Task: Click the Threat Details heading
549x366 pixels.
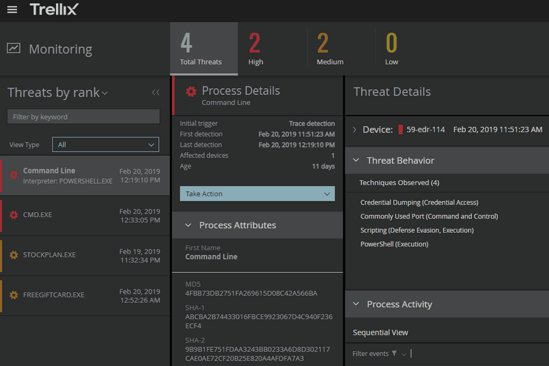Action: coord(392,91)
